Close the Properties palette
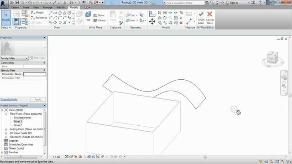Image resolution: width=292 pixels, height=164 pixels. coord(45,37)
